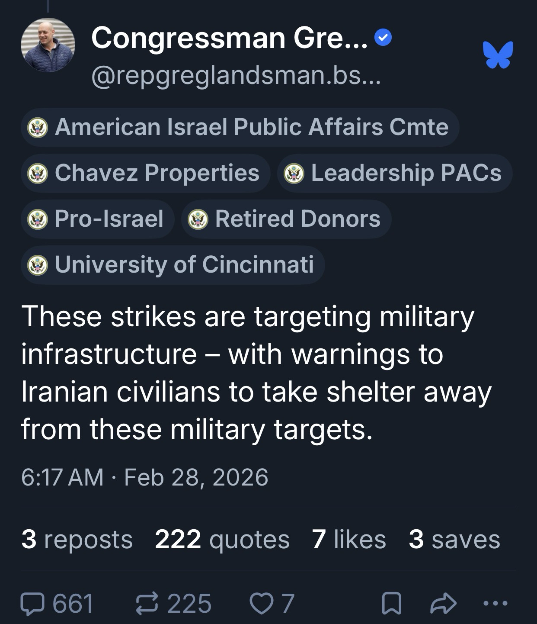537x624 pixels.
Task: Open the Retired Donors label tag
Action: point(286,219)
